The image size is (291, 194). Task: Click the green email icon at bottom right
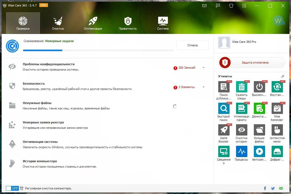tap(281, 188)
